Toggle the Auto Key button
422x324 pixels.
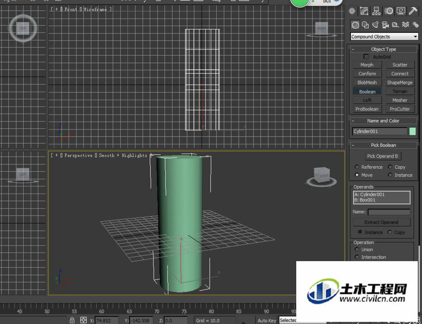(x=267, y=320)
